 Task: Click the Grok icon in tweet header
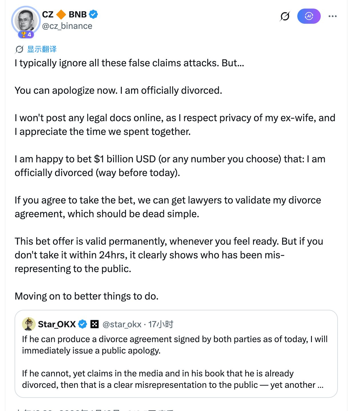point(285,17)
